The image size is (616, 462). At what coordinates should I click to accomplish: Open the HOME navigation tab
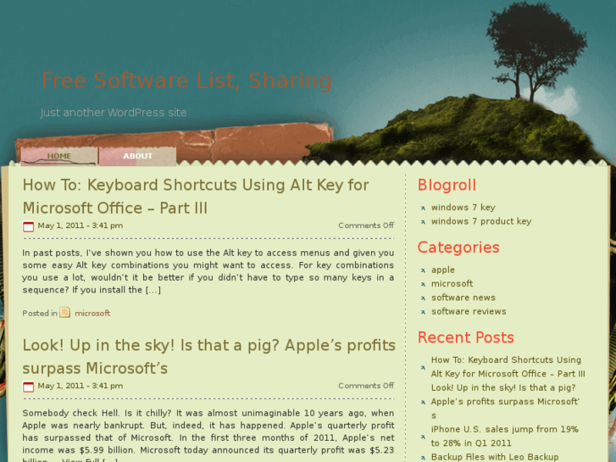tap(59, 156)
